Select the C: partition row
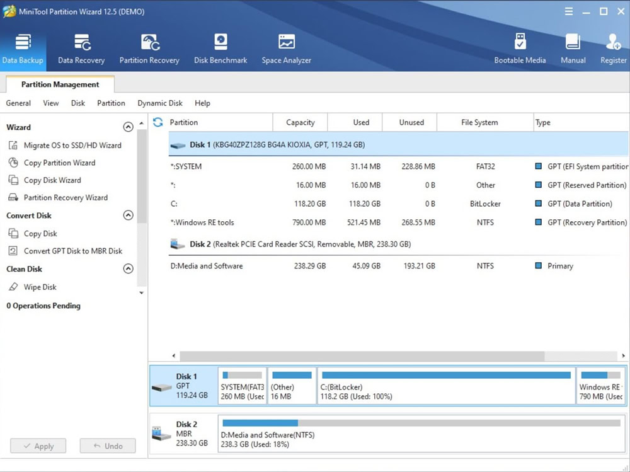 click(x=399, y=204)
